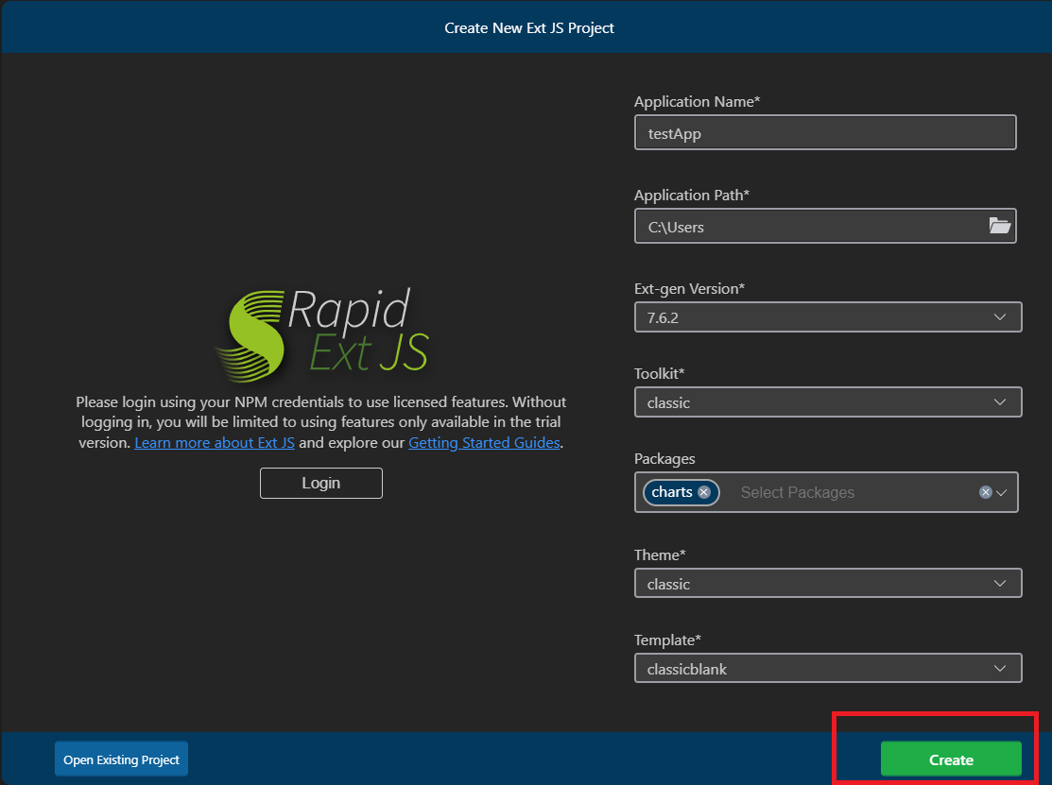Select the charts package chip label
The image size is (1052, 785).
[x=671, y=492]
